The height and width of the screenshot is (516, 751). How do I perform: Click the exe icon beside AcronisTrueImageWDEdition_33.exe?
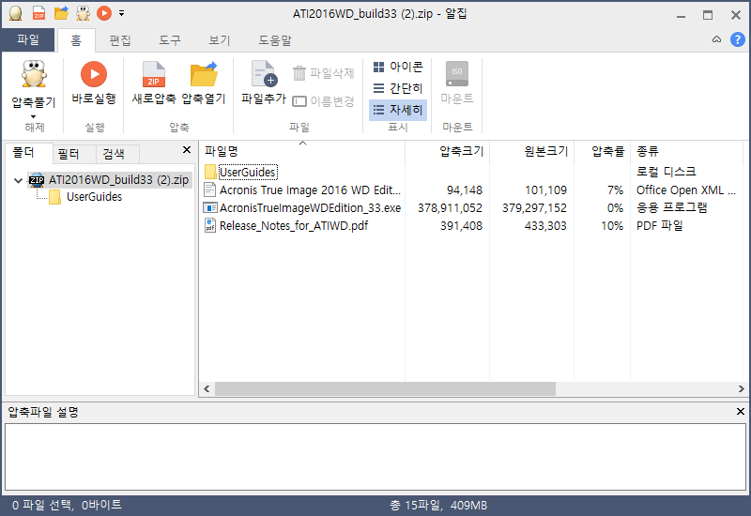209,207
